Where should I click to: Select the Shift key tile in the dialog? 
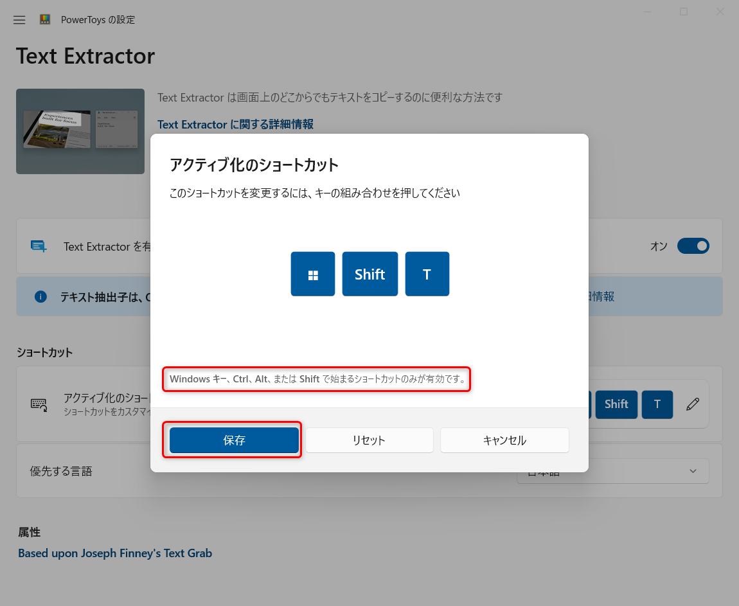click(x=369, y=274)
